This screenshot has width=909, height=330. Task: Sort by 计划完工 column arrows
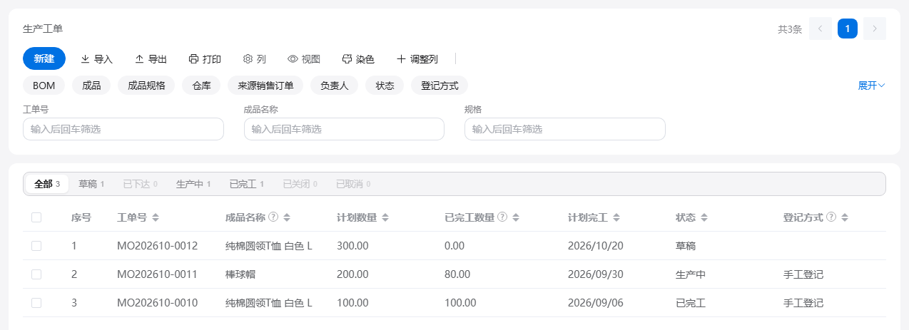[x=616, y=217]
